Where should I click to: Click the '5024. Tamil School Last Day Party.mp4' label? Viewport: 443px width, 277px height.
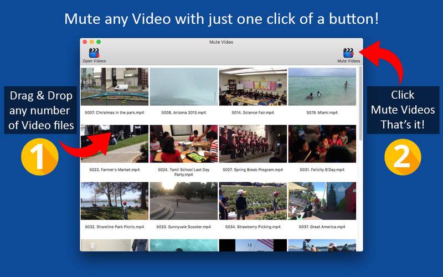point(184,172)
